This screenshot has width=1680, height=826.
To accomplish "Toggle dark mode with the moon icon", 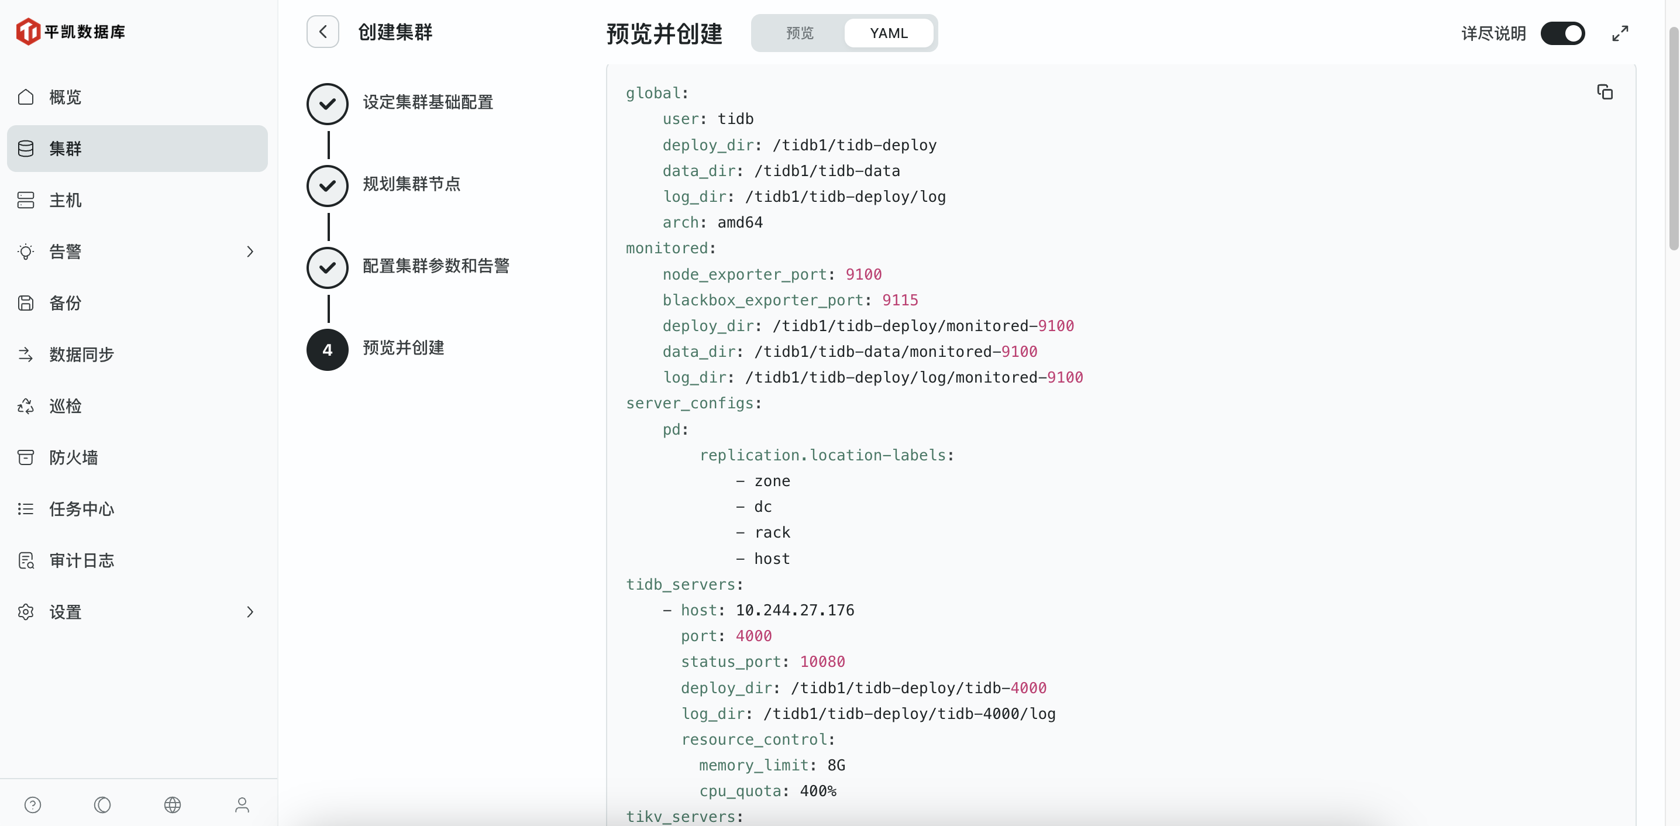I will (102, 804).
